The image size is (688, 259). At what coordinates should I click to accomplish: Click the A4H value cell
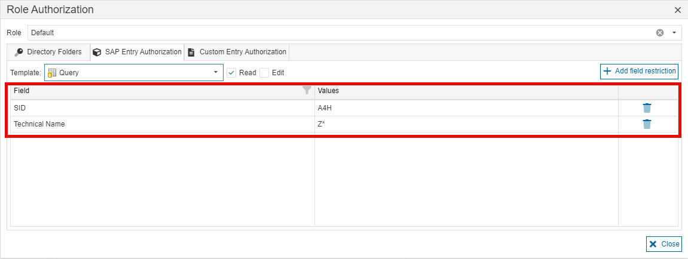click(x=466, y=108)
